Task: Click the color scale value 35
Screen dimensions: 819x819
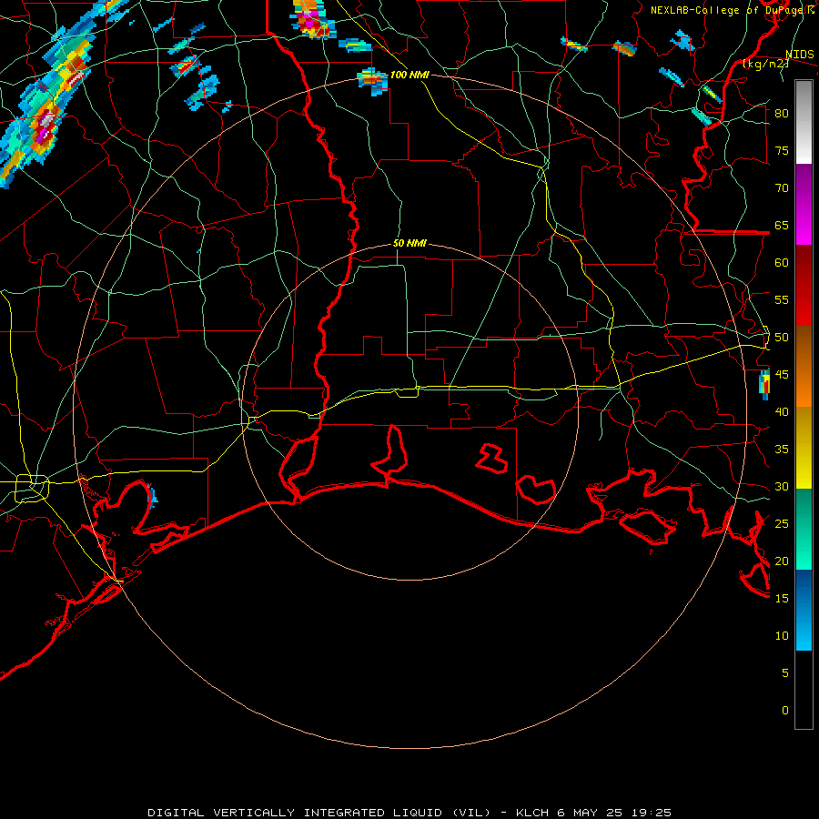Action: tap(782, 450)
